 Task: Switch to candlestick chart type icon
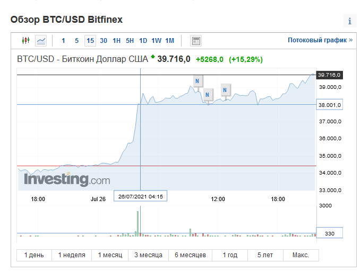click(x=25, y=41)
